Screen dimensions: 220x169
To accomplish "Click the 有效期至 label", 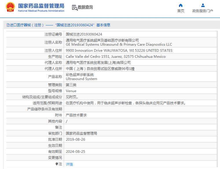I will coord(55,152).
